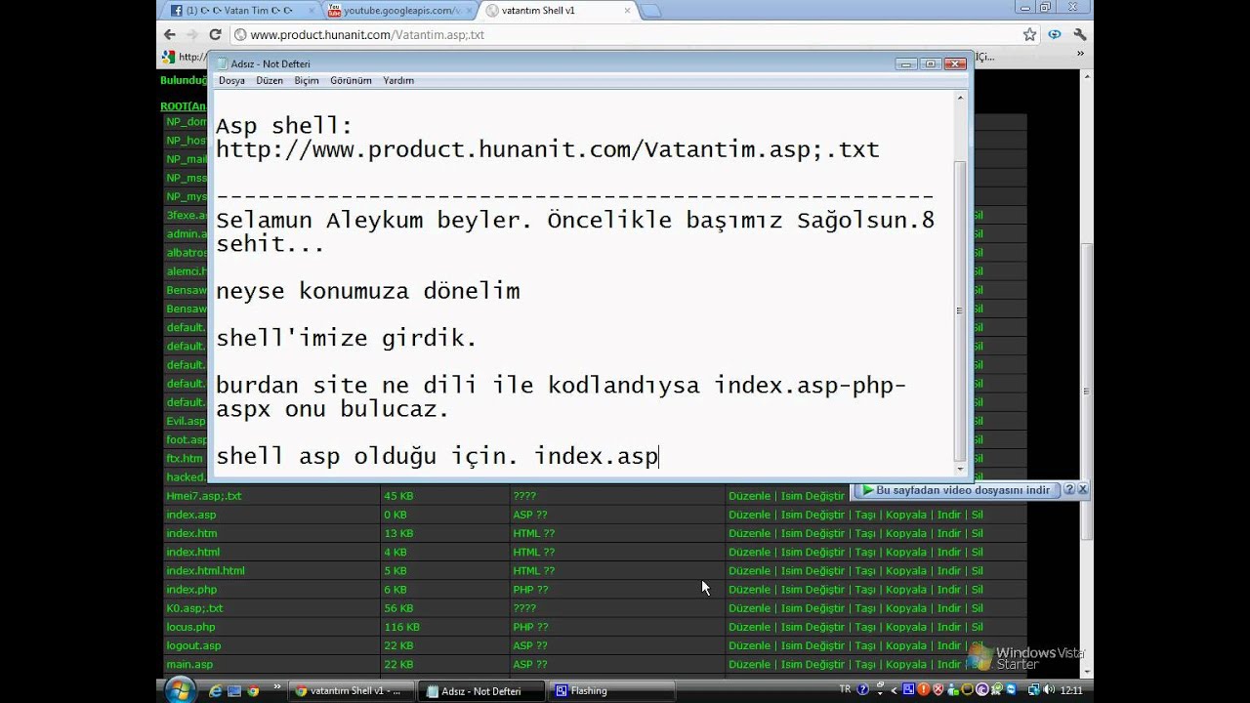Screen dimensions: 1250x703
Task: Click the blue extension icon beside the star
Action: click(1055, 34)
